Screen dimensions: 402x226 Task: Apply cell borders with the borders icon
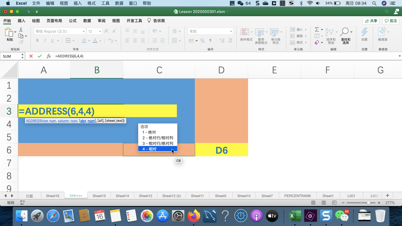click(68, 41)
